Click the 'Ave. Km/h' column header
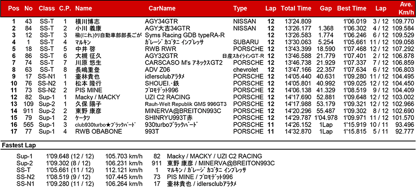Screen dimensions: 416x187 (406, 8)
